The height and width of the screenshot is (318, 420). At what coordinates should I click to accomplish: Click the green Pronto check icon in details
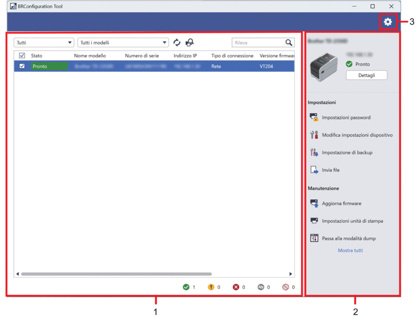click(349, 64)
